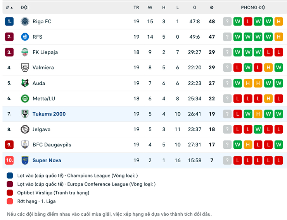Select the Valmiera shield icon
Viewport: 287px width, 220px height.
pos(25,67)
